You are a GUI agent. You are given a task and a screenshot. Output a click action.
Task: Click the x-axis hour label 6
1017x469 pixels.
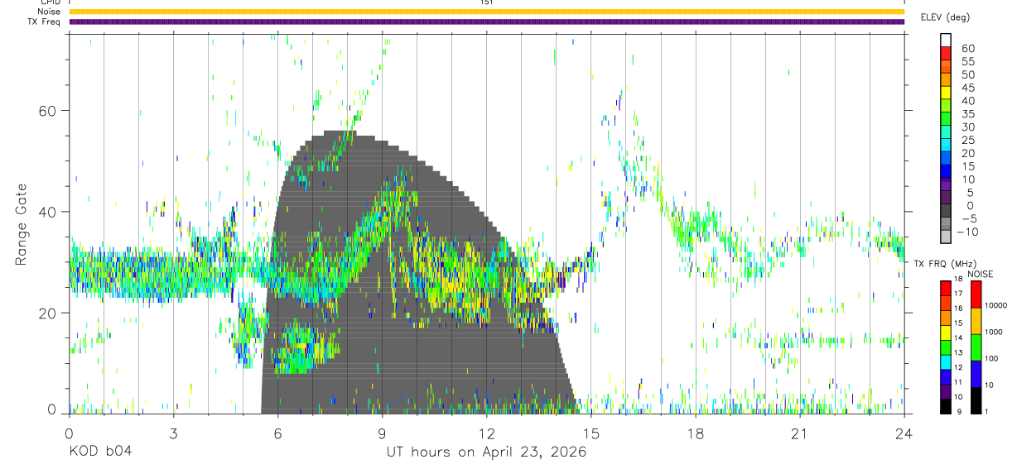click(277, 433)
